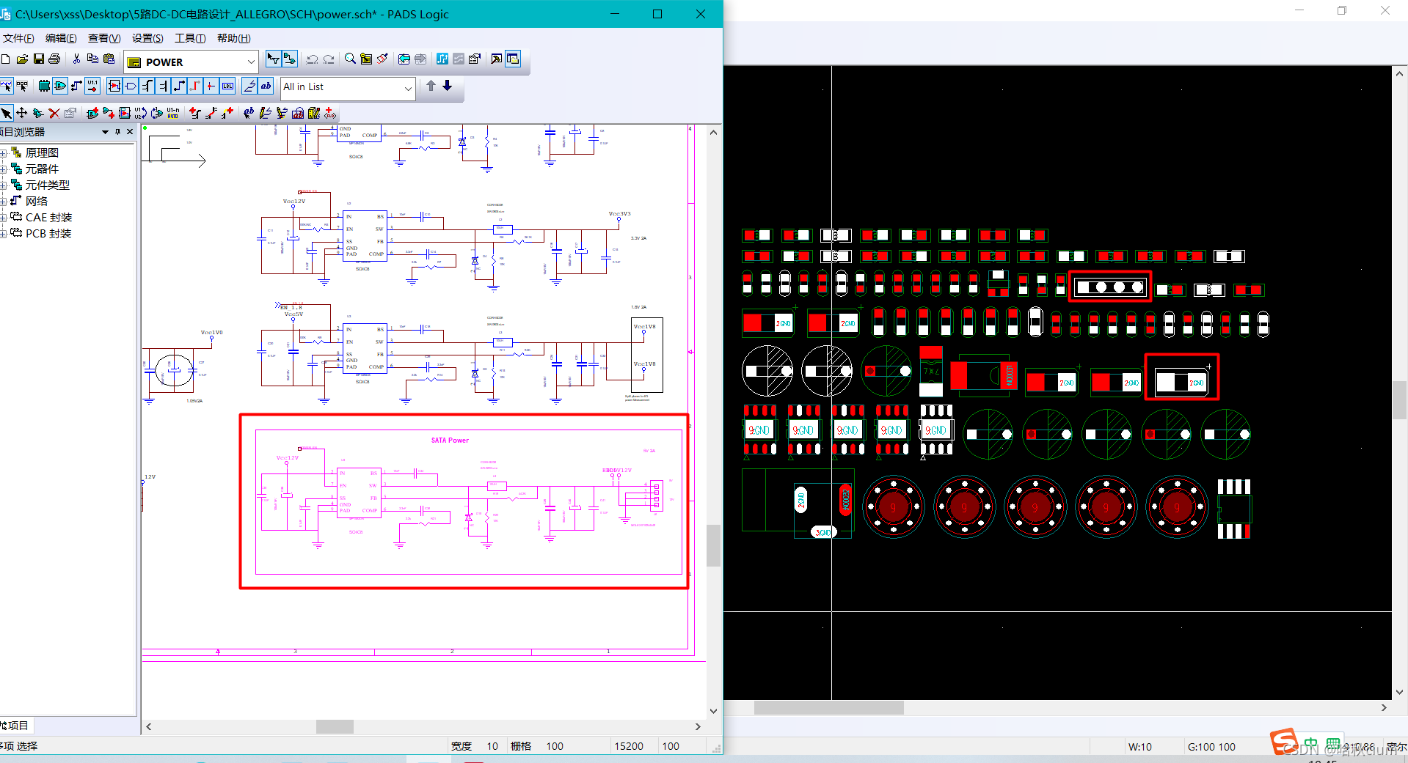Select the PCB 封装 tree item
Viewport: 1408px width, 763px height.
point(48,234)
